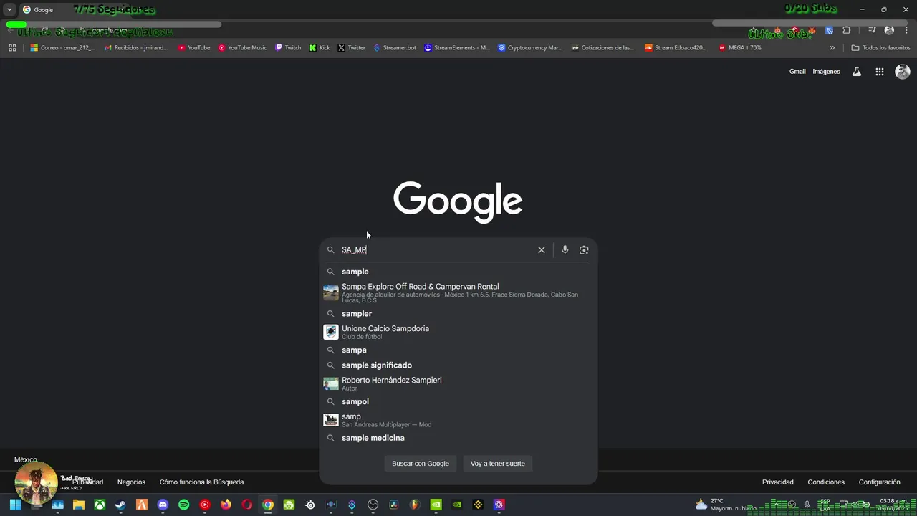Open the Twitter bookmark

tap(352, 48)
